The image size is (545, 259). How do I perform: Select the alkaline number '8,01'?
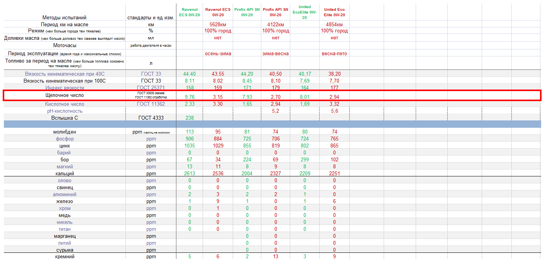click(305, 97)
